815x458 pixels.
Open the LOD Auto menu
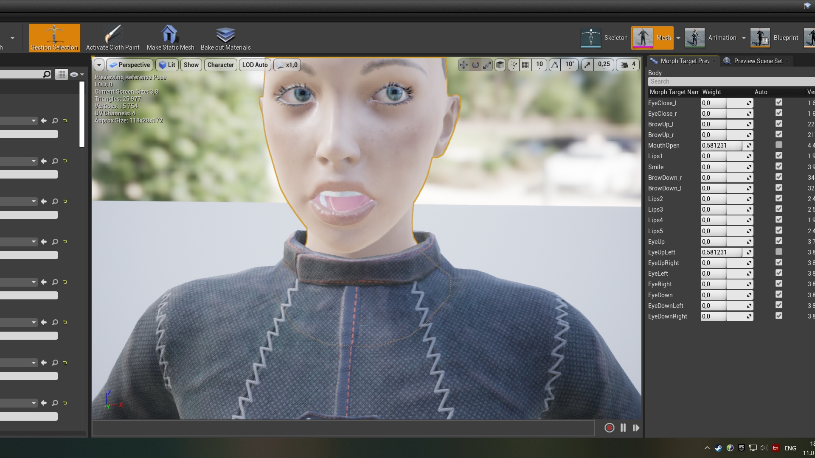point(255,65)
